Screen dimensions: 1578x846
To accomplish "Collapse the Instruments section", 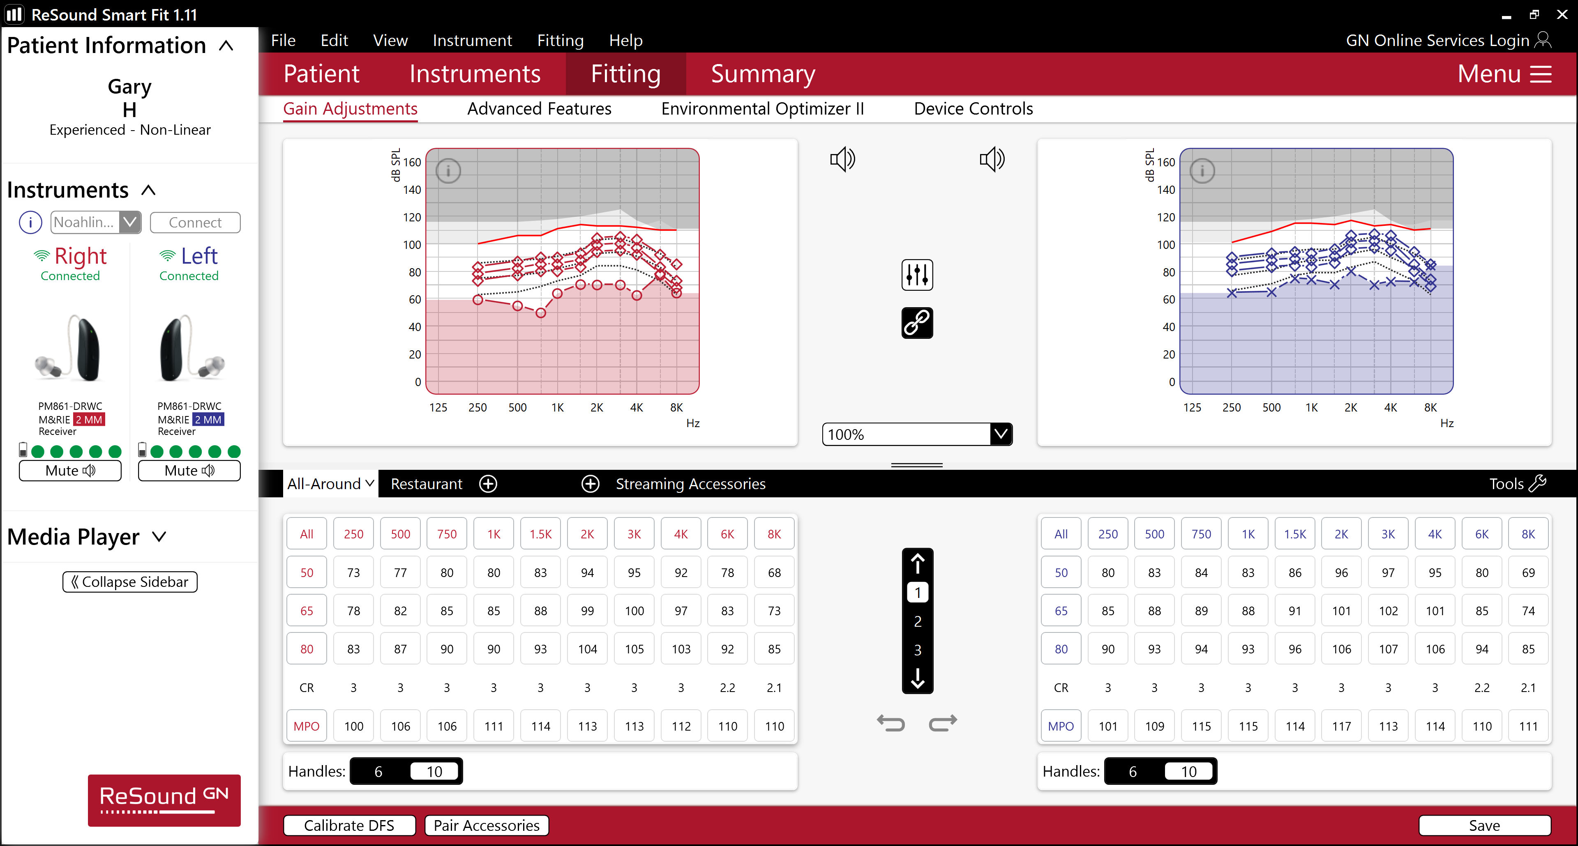I will pos(148,190).
